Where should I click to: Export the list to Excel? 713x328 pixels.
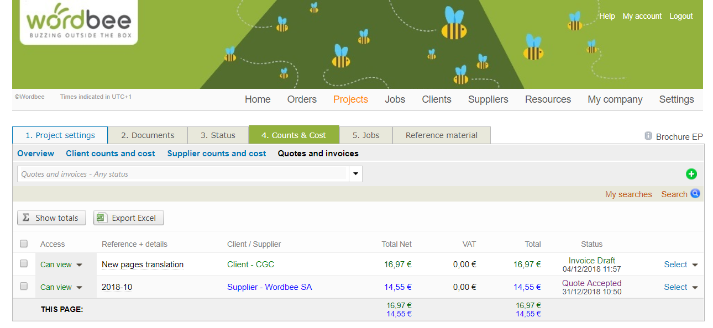coord(128,218)
